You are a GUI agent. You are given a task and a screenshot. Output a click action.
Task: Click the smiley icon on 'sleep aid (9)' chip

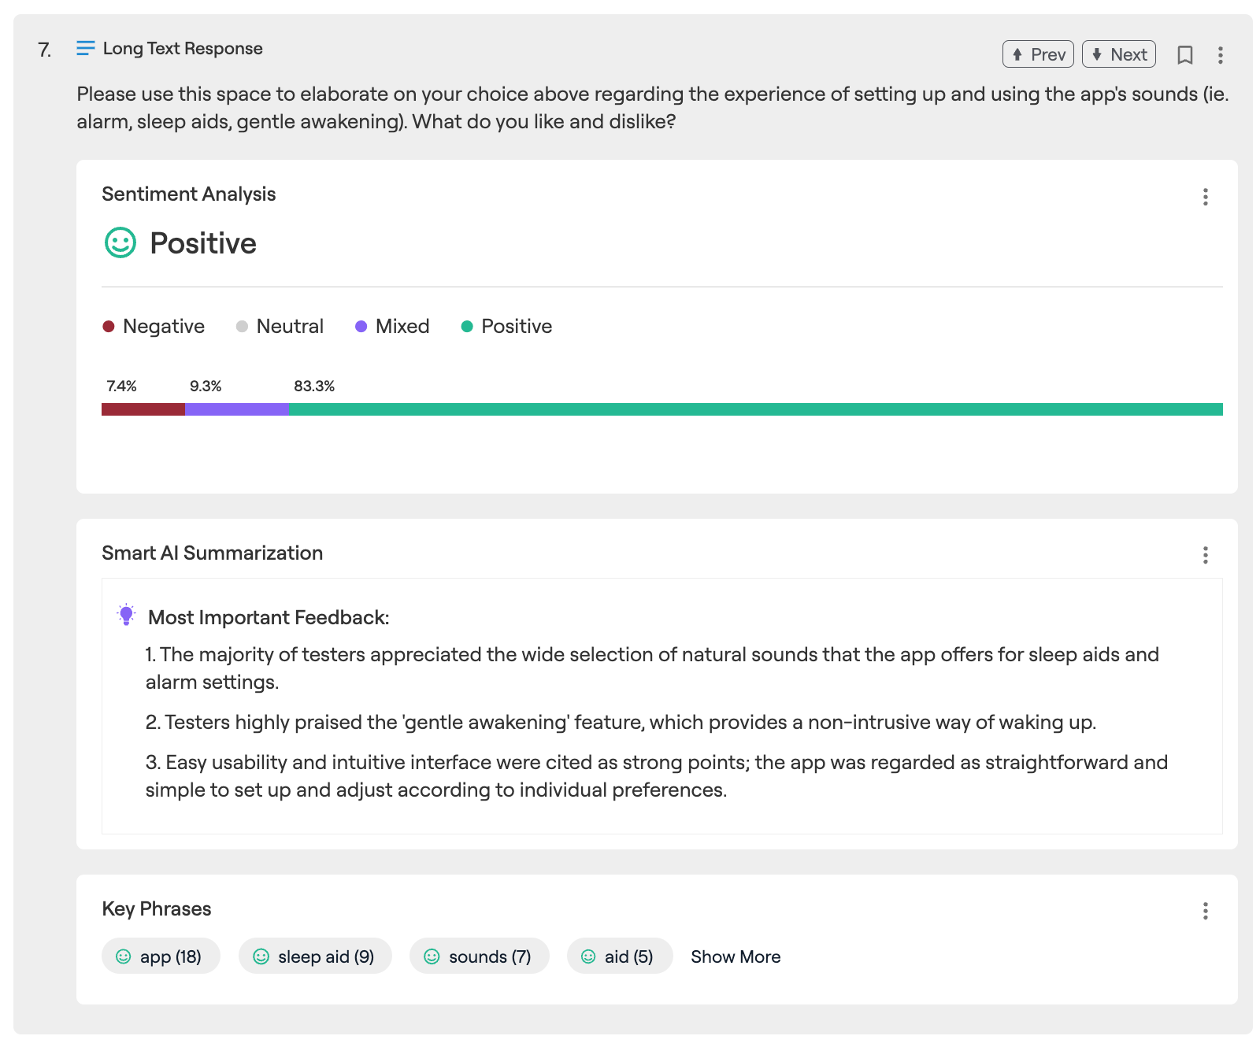tap(261, 956)
